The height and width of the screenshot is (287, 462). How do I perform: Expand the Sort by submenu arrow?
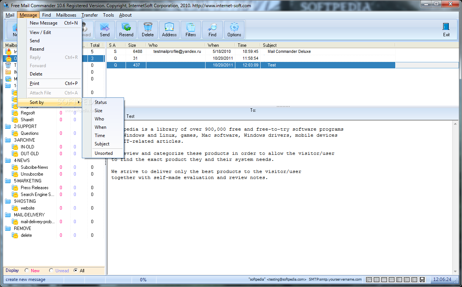pyautogui.click(x=78, y=102)
